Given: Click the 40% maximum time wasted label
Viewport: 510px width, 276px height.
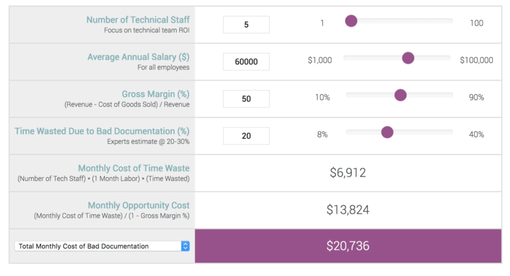Looking at the screenshot, I should click(x=476, y=135).
